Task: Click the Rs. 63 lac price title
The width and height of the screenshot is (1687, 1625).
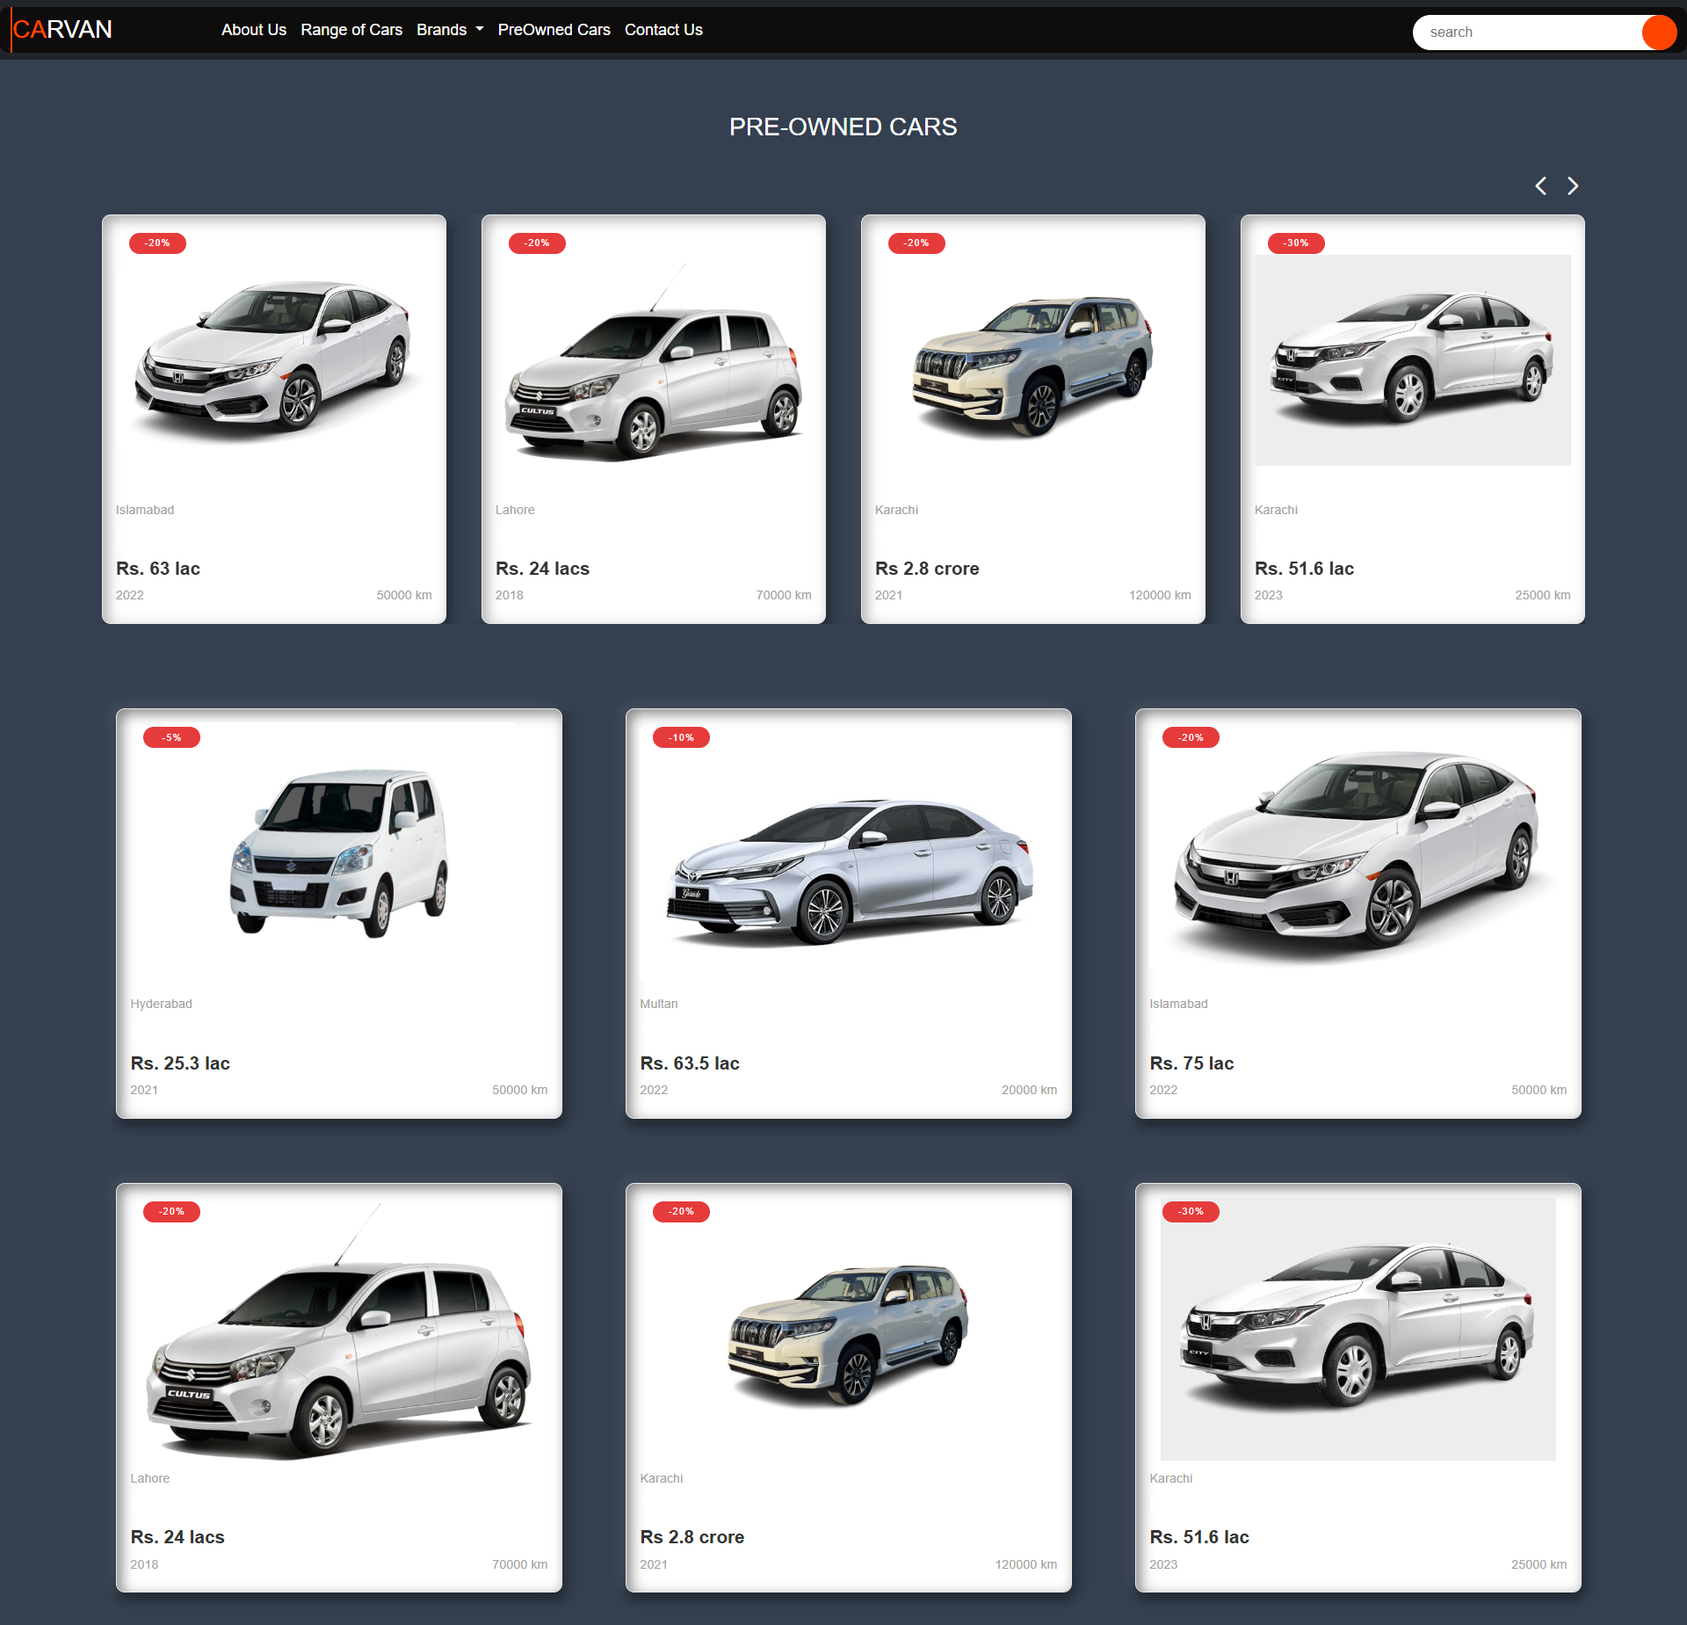Action: (x=158, y=569)
